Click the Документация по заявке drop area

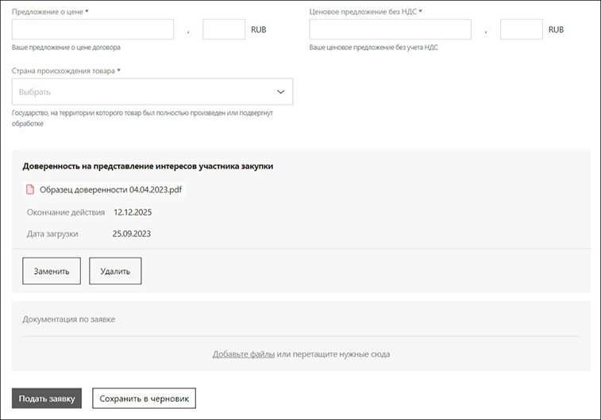click(x=301, y=336)
